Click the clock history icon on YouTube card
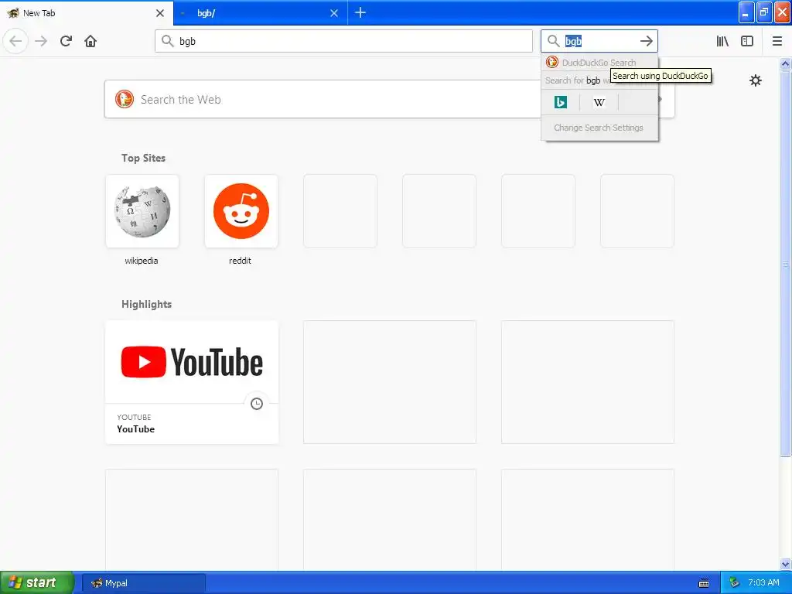The width and height of the screenshot is (792, 594). [257, 404]
